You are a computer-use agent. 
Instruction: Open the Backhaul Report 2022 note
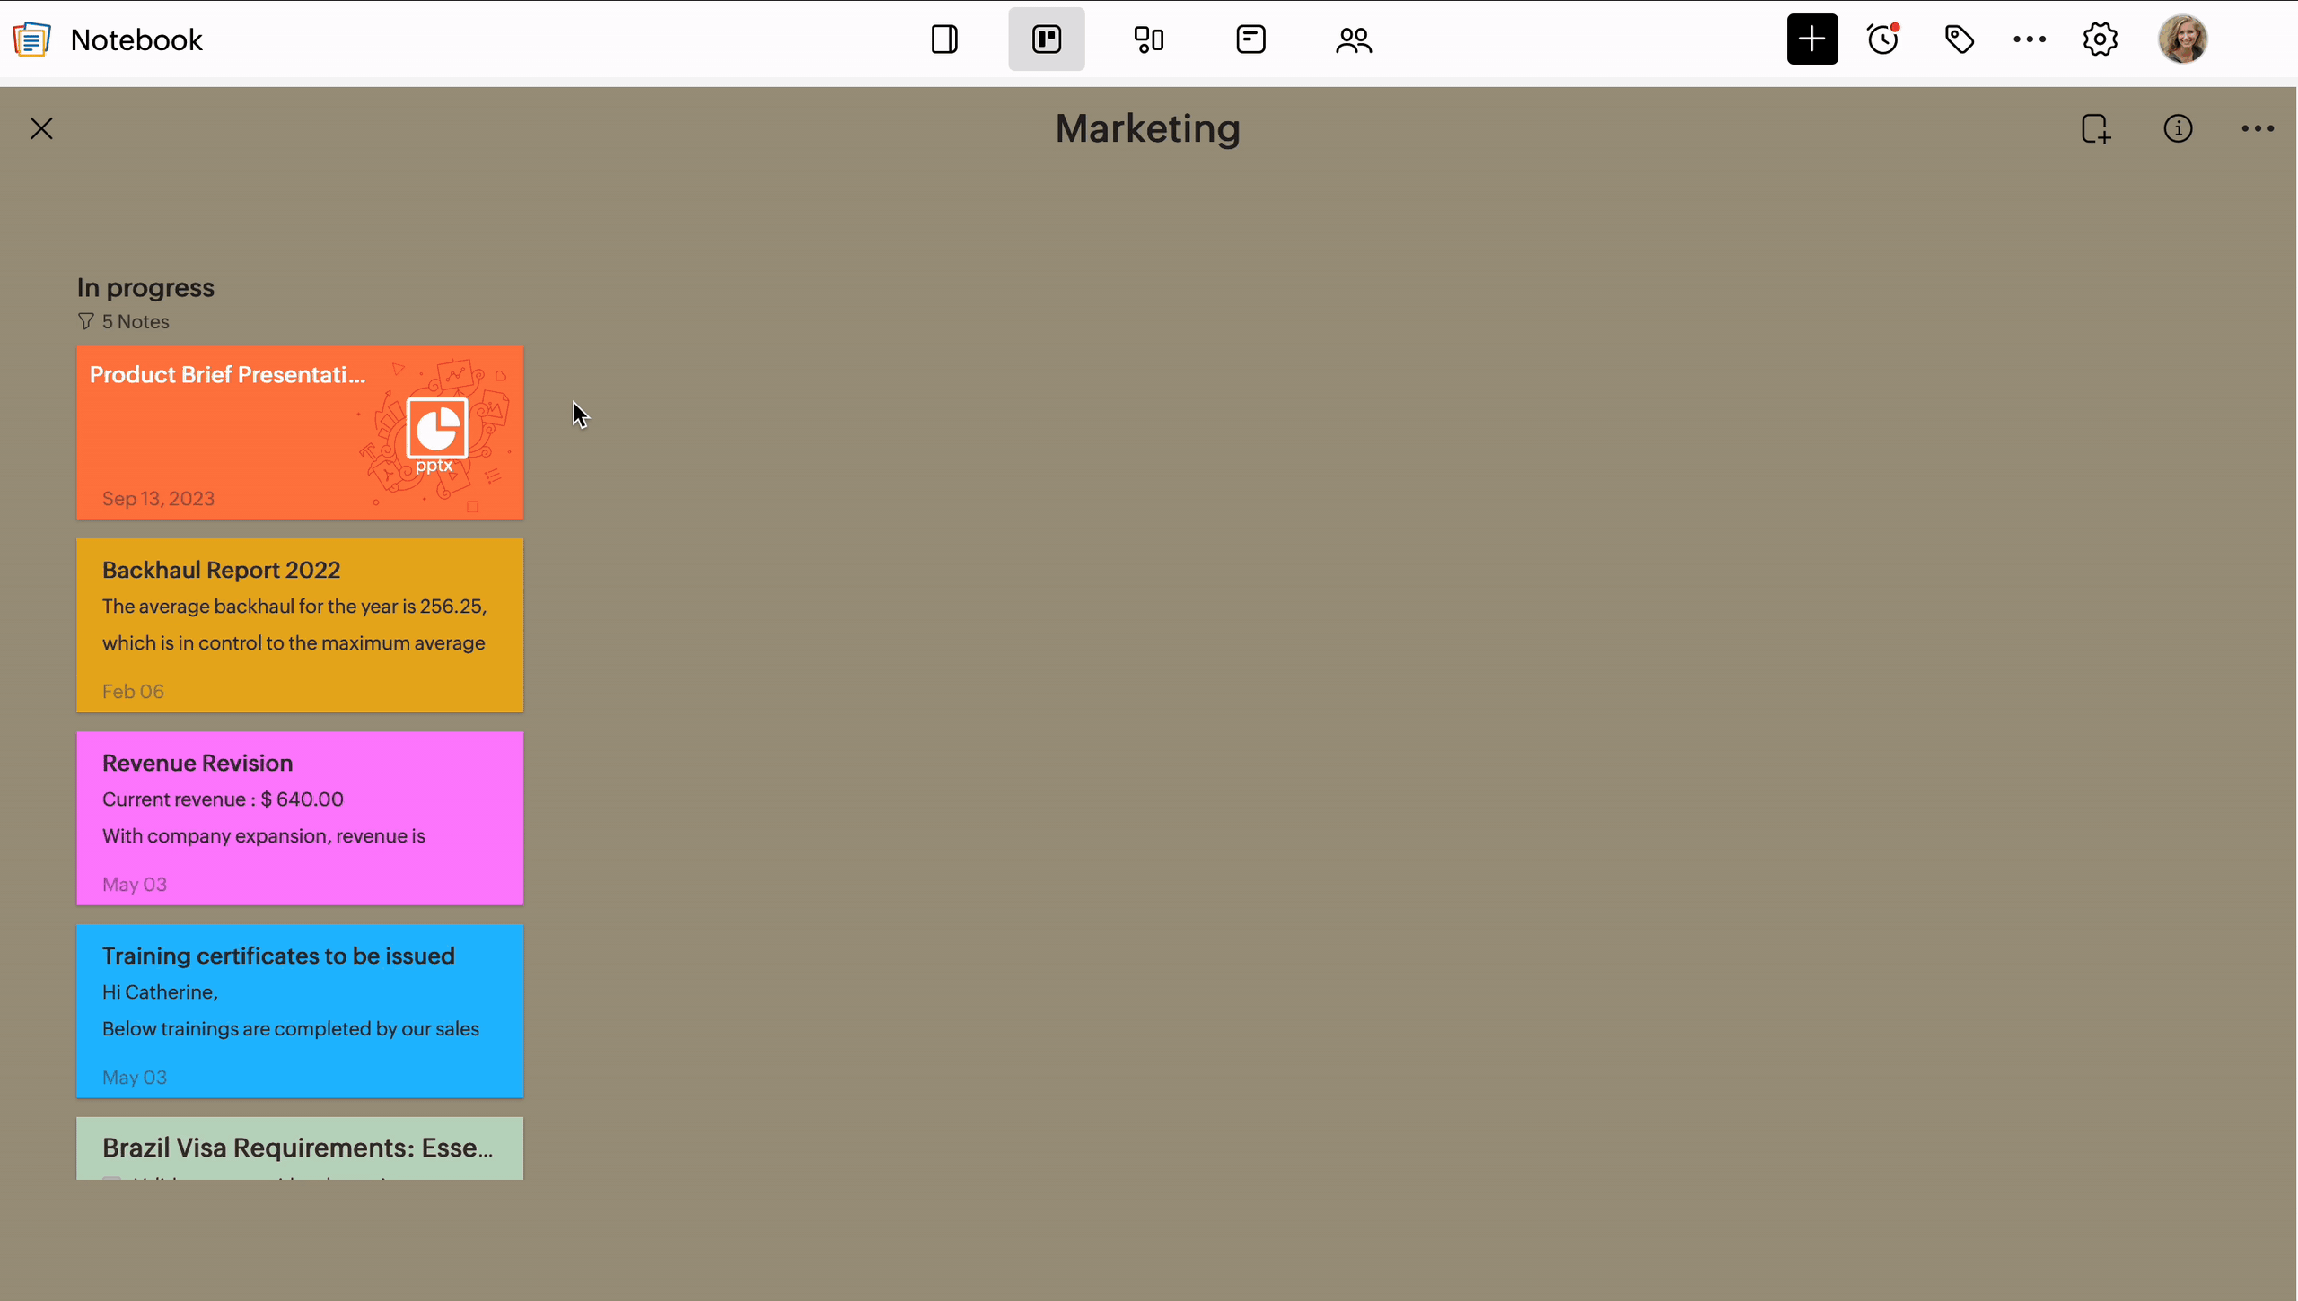[x=300, y=625]
